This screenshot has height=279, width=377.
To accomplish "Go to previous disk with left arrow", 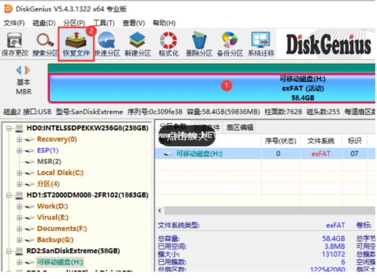I will point(19,70).
